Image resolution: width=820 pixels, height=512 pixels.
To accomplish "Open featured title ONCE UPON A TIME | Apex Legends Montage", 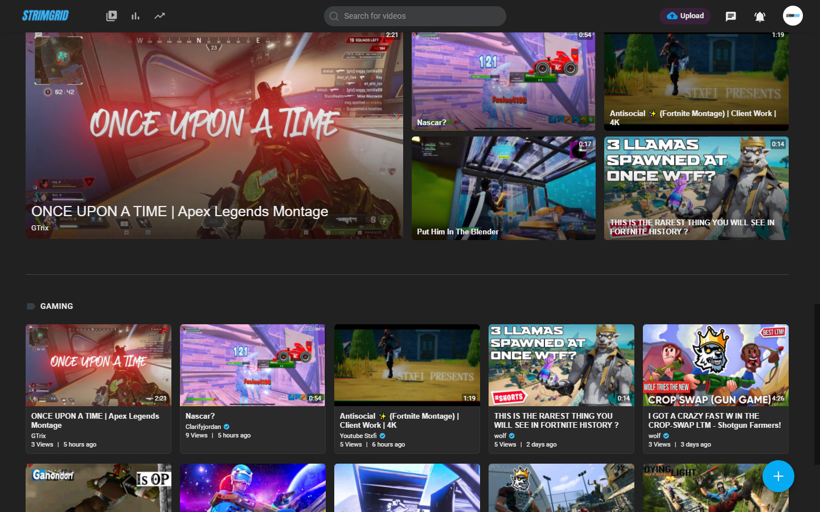I will (180, 212).
